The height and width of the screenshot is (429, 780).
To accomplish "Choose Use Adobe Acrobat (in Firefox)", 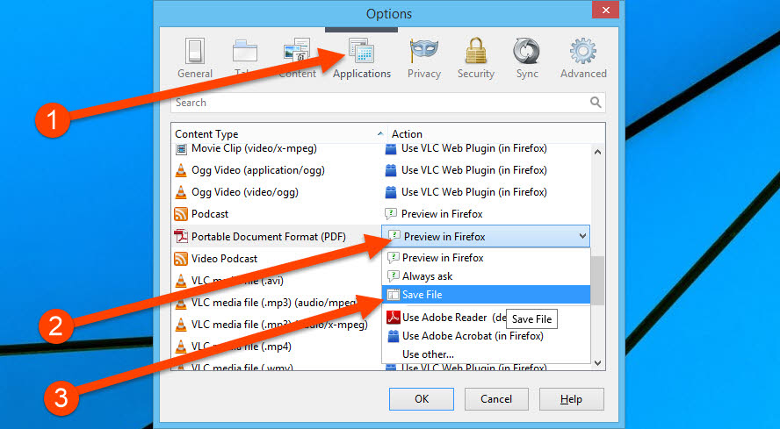I will (486, 336).
